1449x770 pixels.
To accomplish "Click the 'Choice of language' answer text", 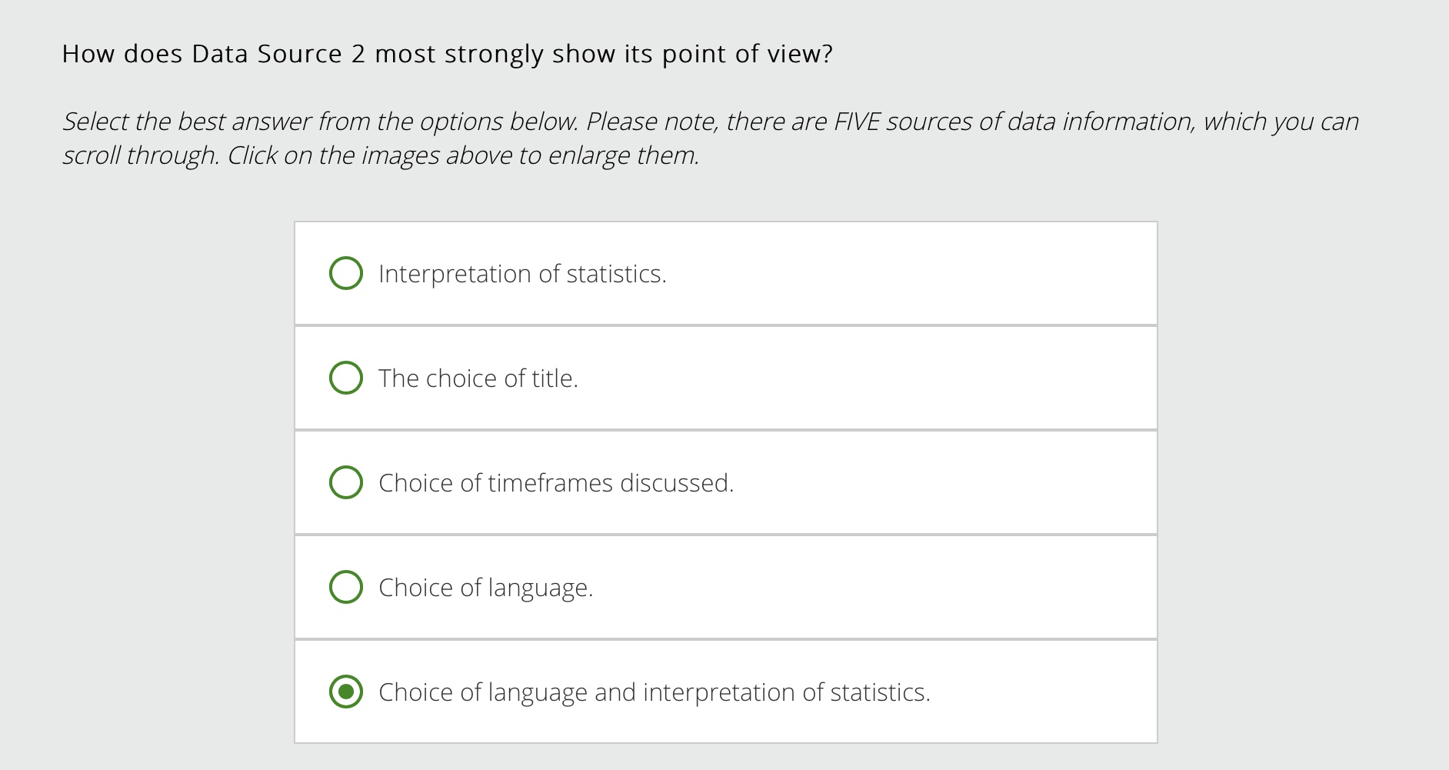I will coord(485,587).
